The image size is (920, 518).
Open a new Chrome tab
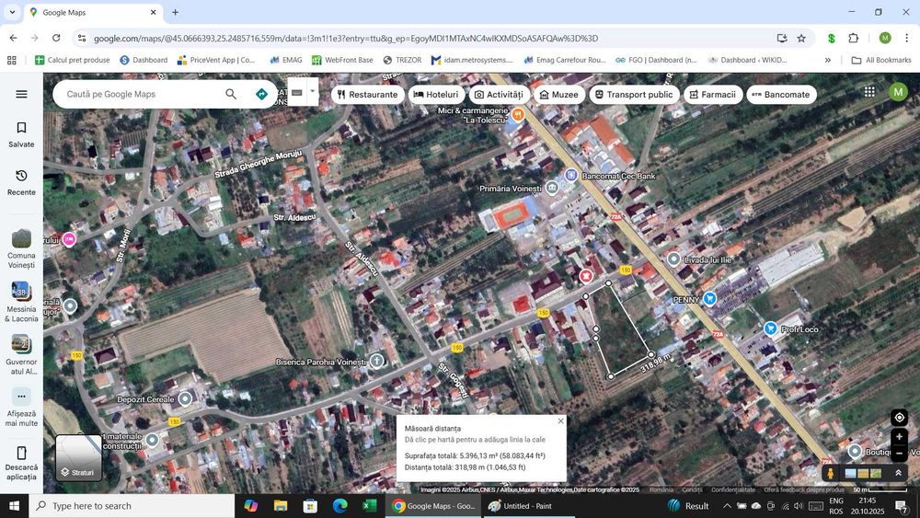click(x=175, y=12)
